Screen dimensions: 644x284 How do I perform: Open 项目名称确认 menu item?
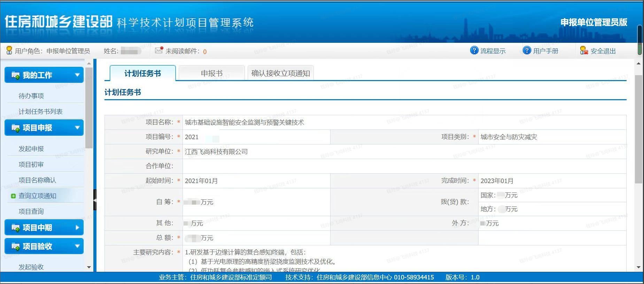[x=37, y=180]
